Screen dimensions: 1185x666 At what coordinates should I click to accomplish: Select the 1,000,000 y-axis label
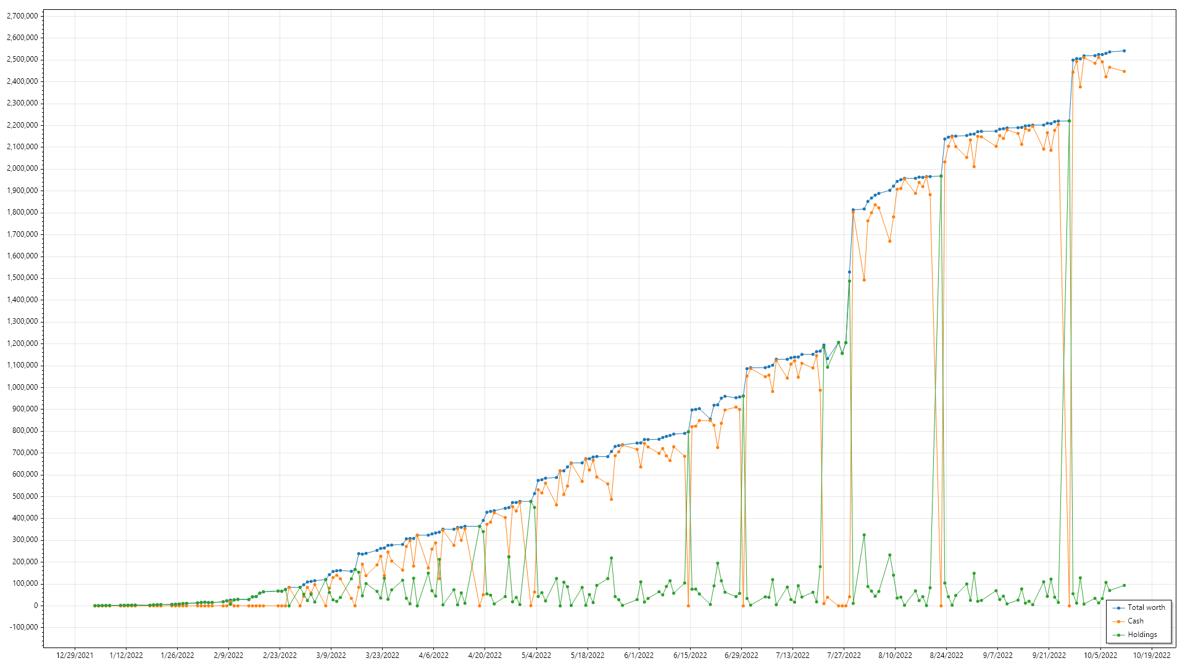tap(22, 387)
